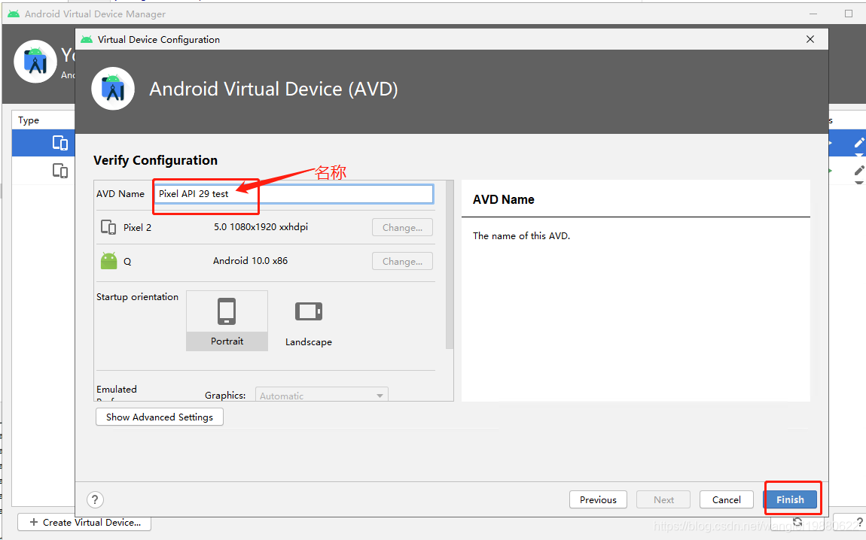This screenshot has width=866, height=540.
Task: Click the Startup orientation label
Action: 138,297
